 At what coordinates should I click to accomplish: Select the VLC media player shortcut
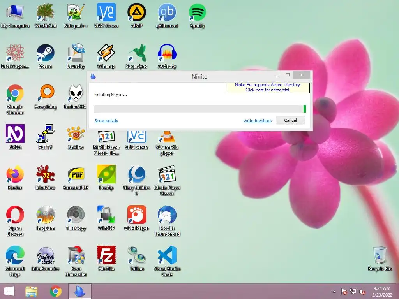(x=167, y=143)
